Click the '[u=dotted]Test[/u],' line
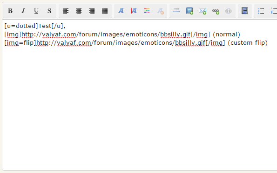Viewport: 277px width, 173px height. [35, 26]
